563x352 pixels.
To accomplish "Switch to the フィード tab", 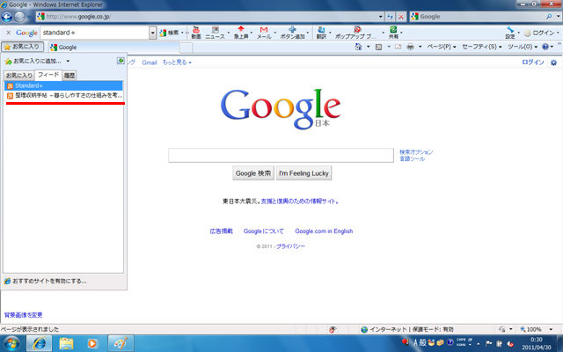I will (x=48, y=75).
